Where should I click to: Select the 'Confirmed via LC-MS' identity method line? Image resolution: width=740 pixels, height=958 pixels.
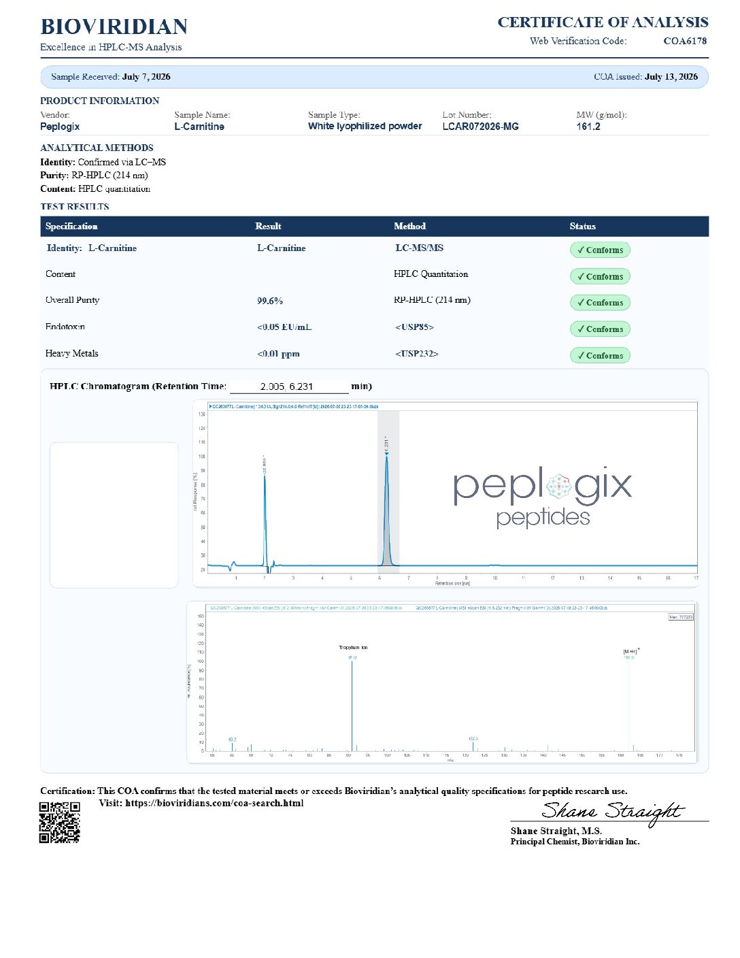pyautogui.click(x=103, y=162)
